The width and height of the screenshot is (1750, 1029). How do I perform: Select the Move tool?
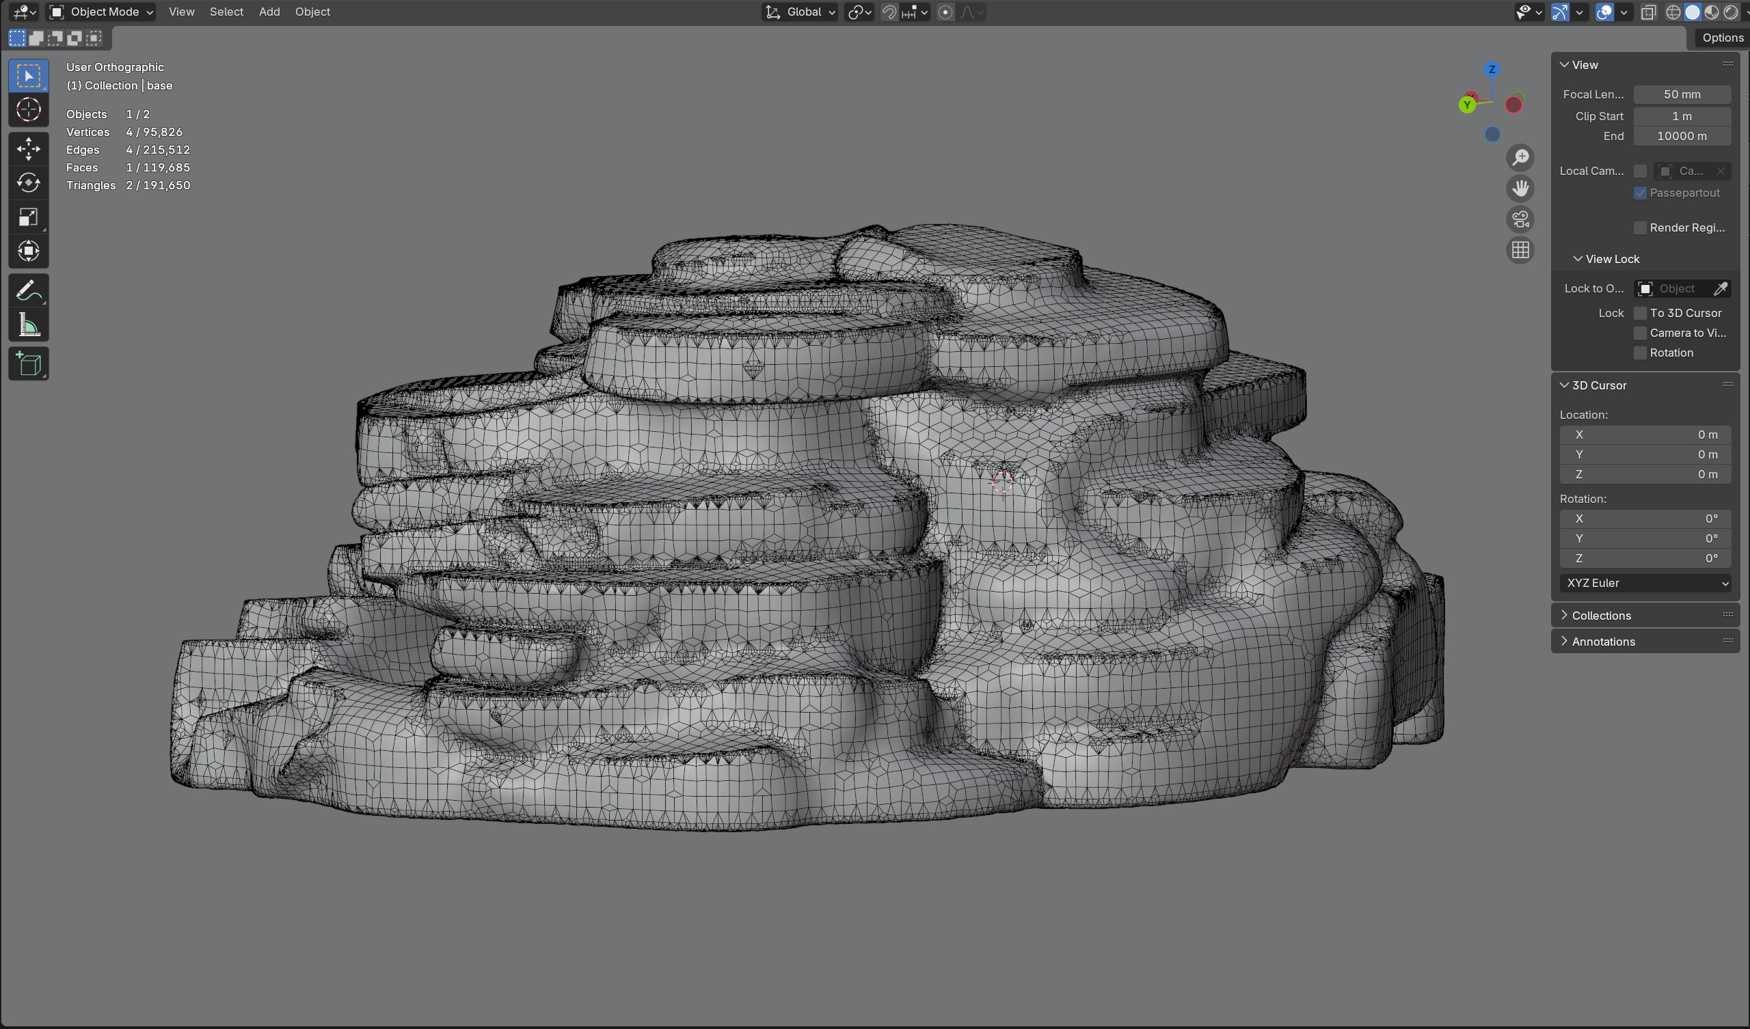tap(29, 148)
